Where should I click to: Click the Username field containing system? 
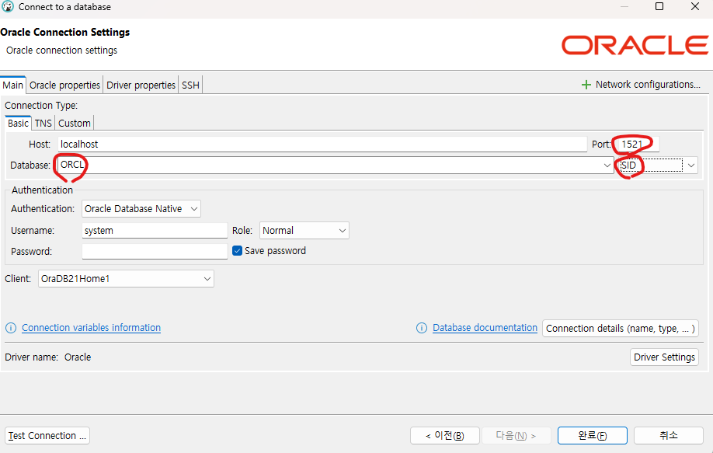[155, 231]
